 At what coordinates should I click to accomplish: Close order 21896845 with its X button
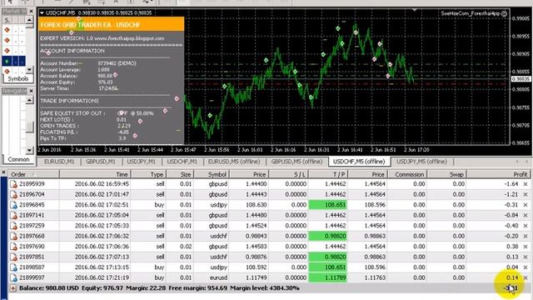(x=526, y=205)
